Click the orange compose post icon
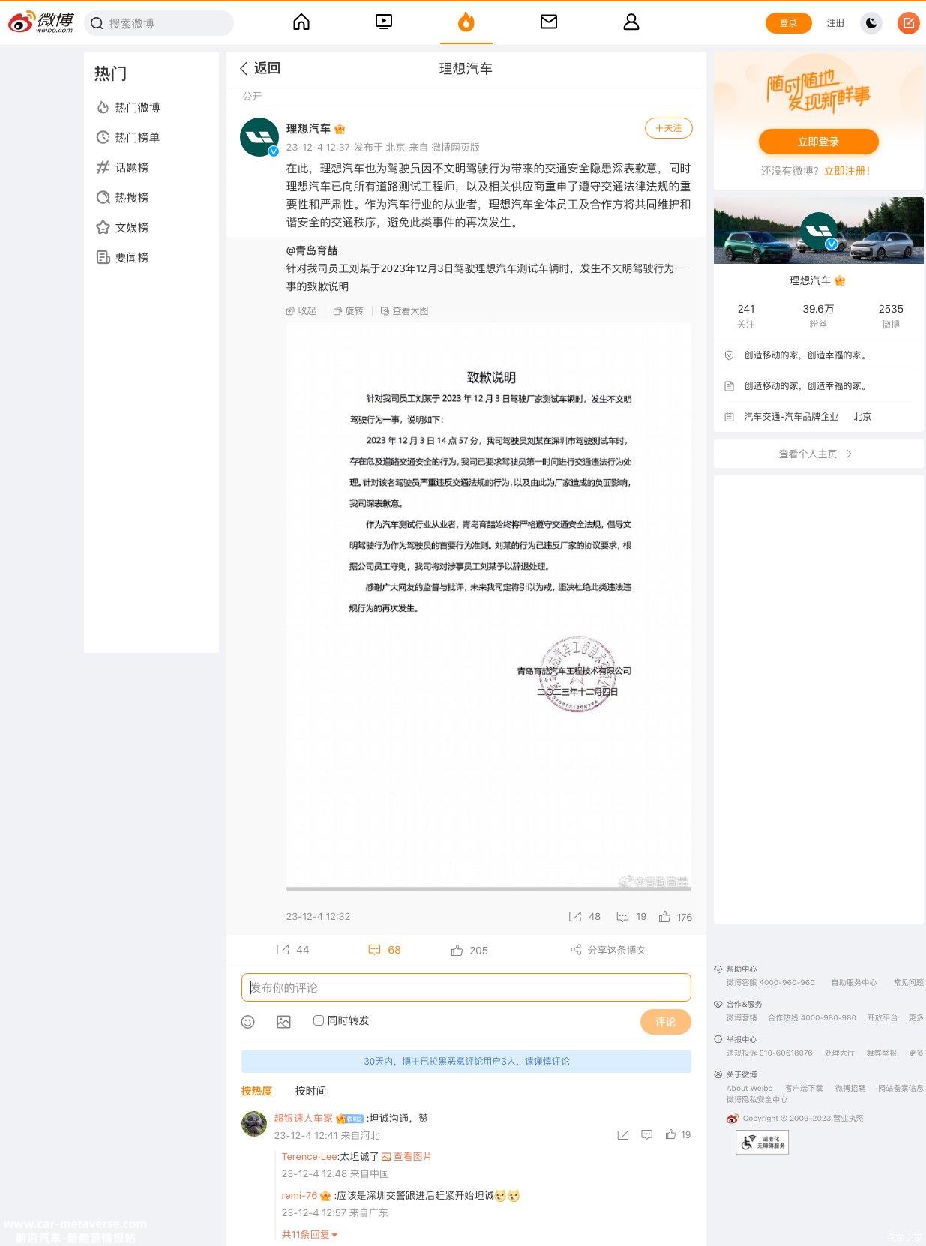The width and height of the screenshot is (926, 1246). [x=909, y=23]
